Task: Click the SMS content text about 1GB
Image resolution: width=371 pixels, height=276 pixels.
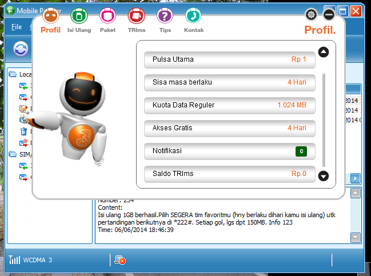Action: [x=217, y=218]
